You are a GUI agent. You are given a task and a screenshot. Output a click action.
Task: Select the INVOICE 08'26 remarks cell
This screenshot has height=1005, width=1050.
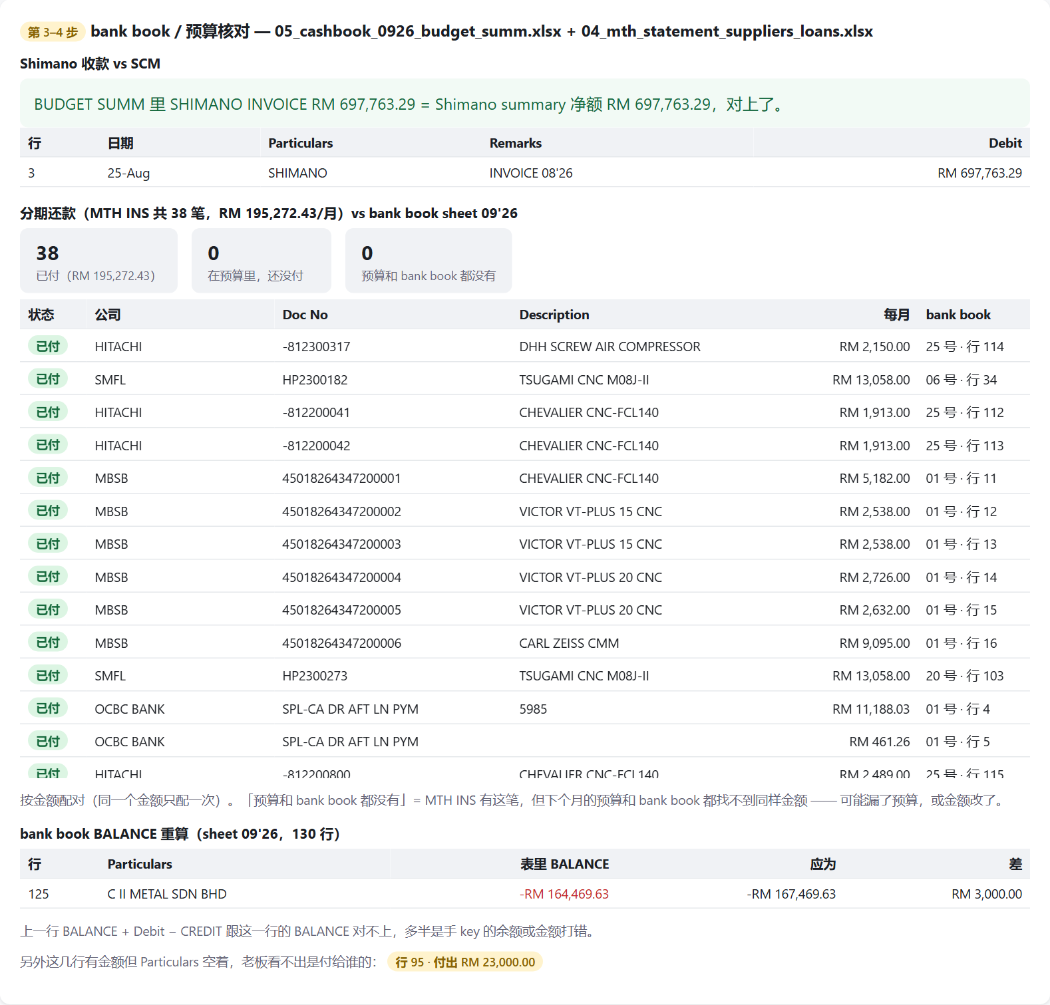[531, 173]
